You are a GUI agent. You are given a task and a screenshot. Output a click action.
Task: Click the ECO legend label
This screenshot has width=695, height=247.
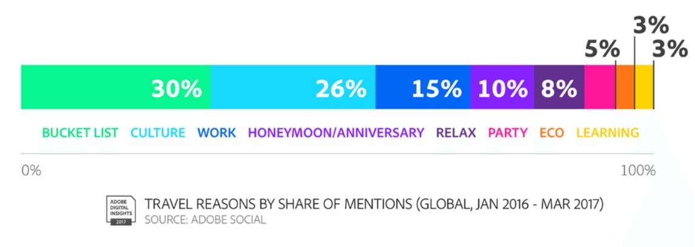(x=552, y=132)
